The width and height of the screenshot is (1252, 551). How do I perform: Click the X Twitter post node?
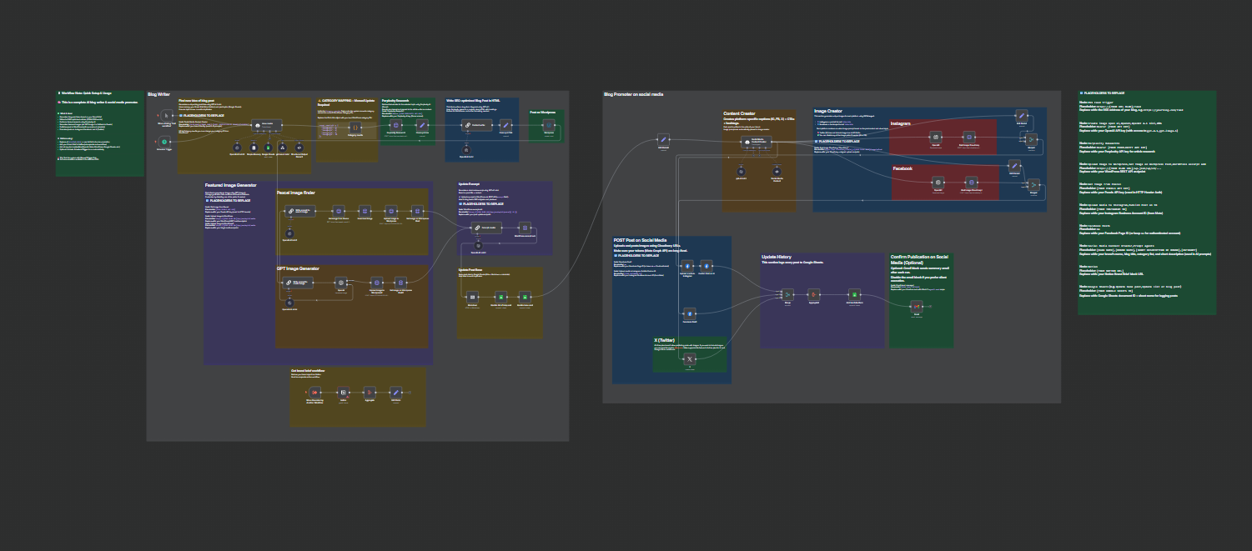(690, 359)
